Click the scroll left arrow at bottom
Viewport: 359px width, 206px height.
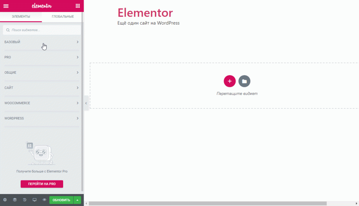(86, 204)
